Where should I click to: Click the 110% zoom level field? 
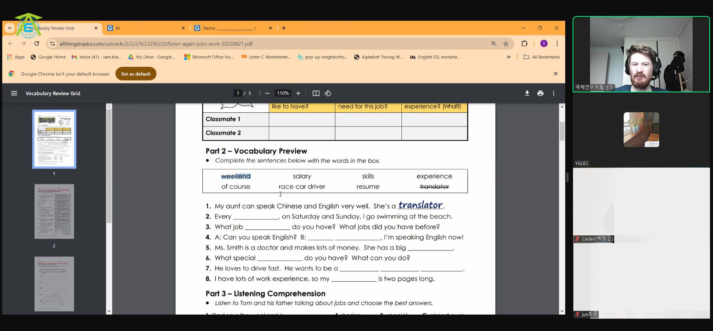point(283,93)
